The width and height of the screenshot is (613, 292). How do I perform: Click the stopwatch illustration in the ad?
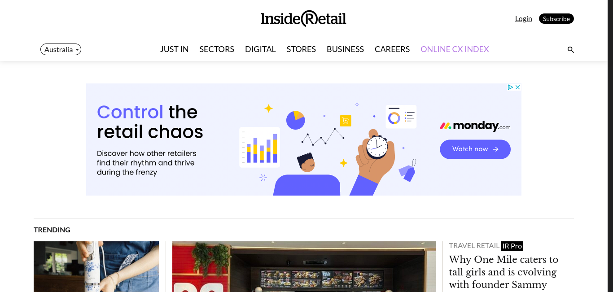[376, 145]
